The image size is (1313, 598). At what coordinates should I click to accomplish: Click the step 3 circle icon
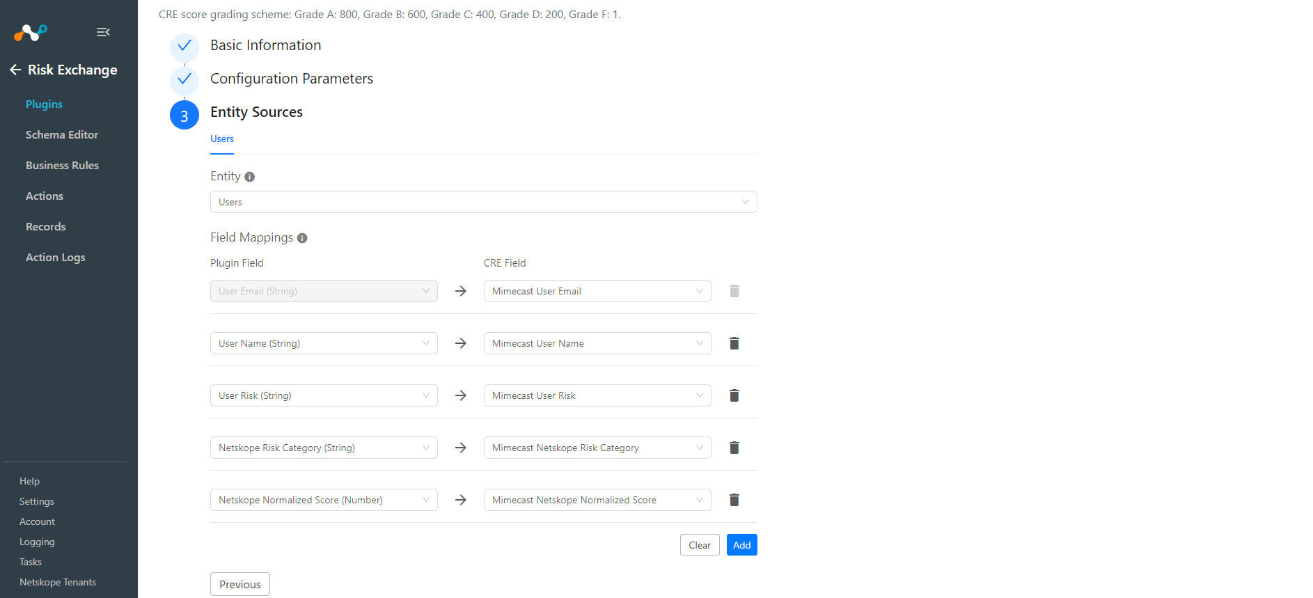tap(184, 116)
